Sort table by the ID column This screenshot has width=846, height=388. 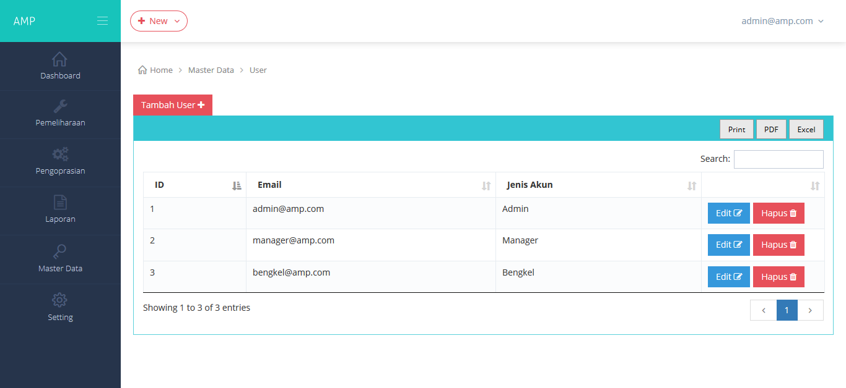194,185
